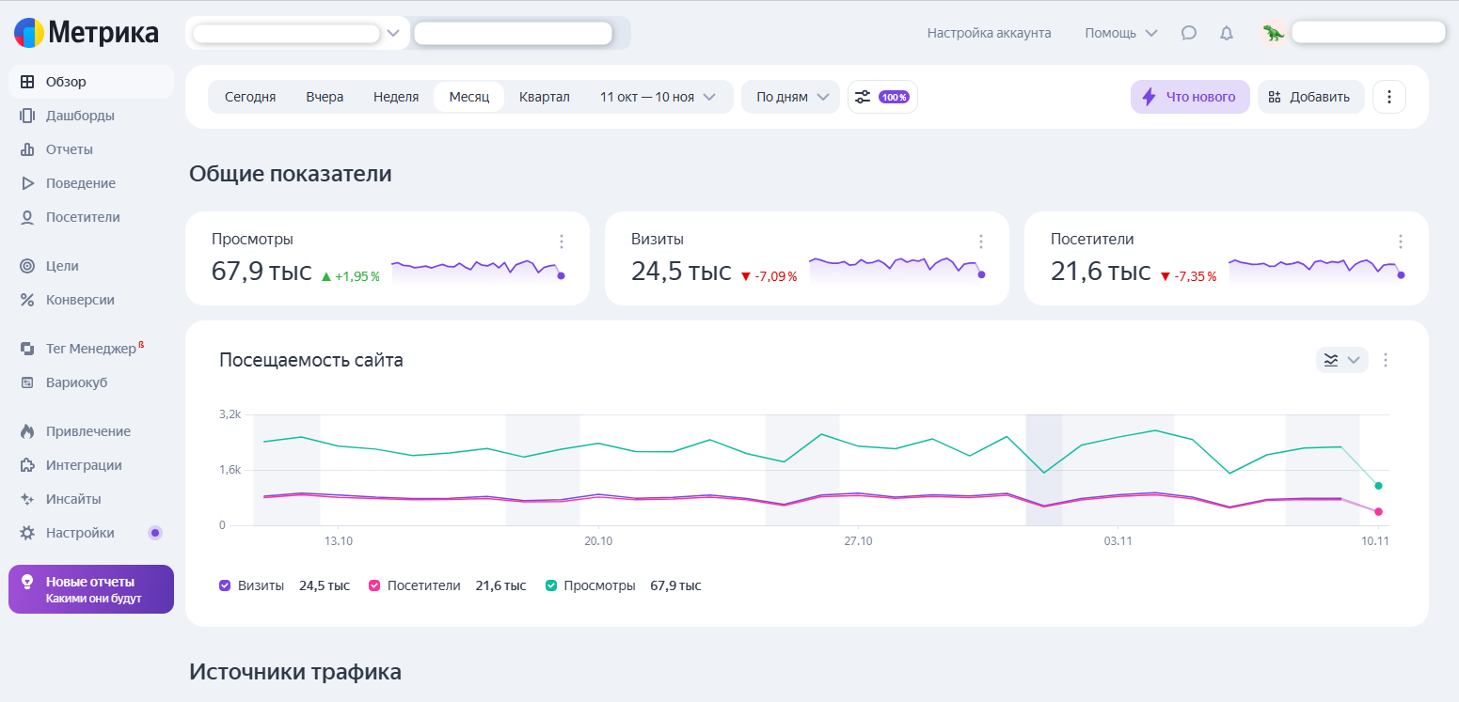This screenshot has width=1459, height=702.
Task: Expand the chart type selector dropdown
Action: point(1341,360)
